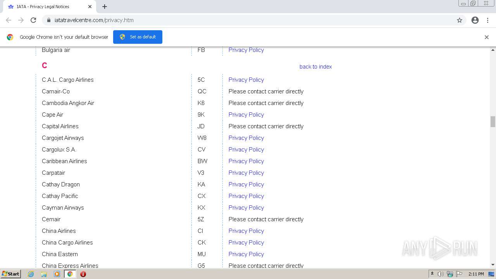Screen dimensions: 496x279
Task: Open Windows Media Player taskbar icon
Action: [x=57, y=274]
